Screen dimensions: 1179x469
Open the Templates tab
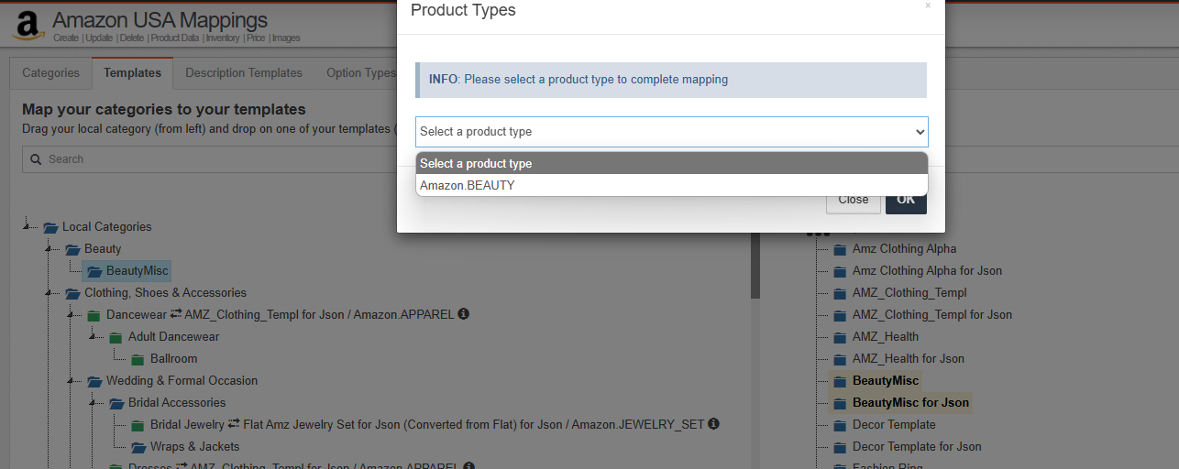tap(133, 73)
